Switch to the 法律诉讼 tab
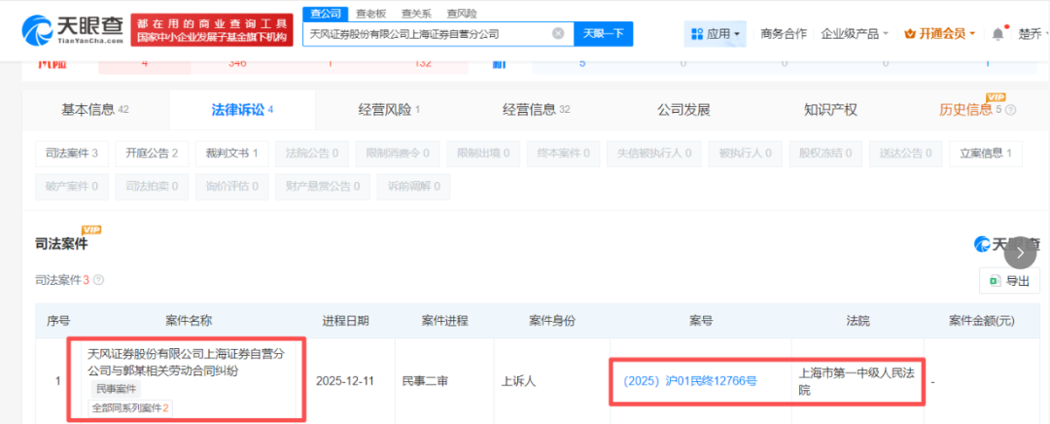Viewport: 1050px width, 424px height. point(242,109)
